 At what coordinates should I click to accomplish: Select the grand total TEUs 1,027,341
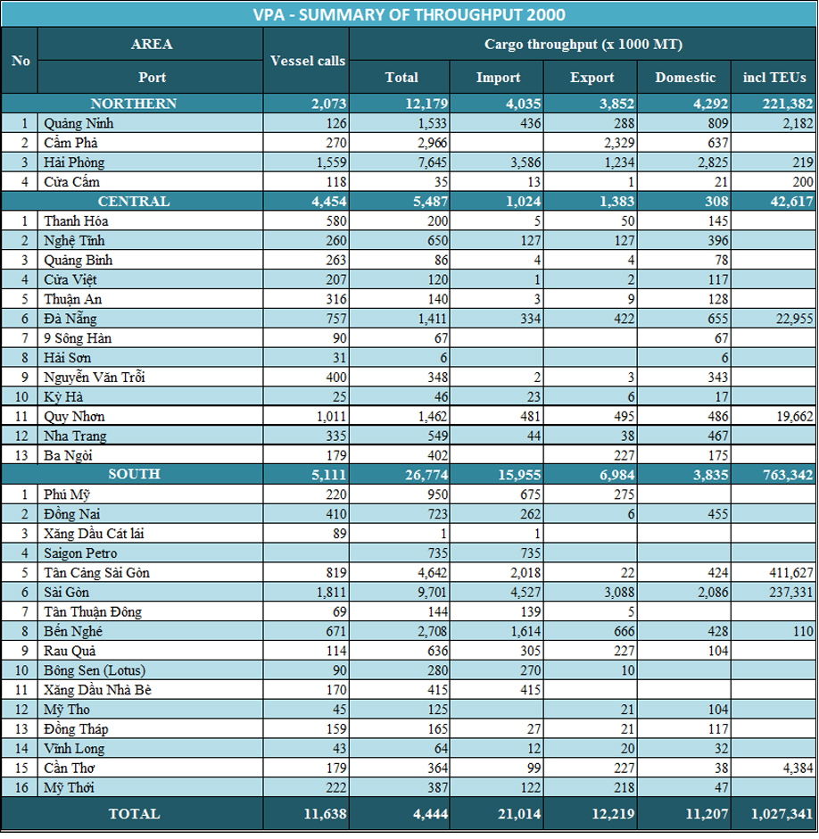coord(773,814)
